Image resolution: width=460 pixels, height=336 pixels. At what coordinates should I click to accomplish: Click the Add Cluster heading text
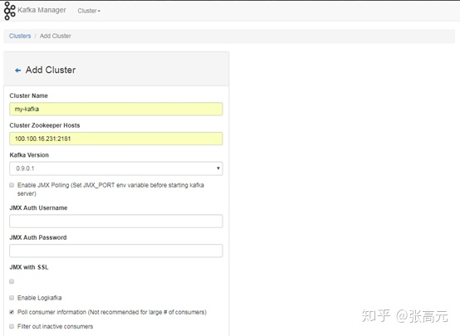[x=51, y=70]
